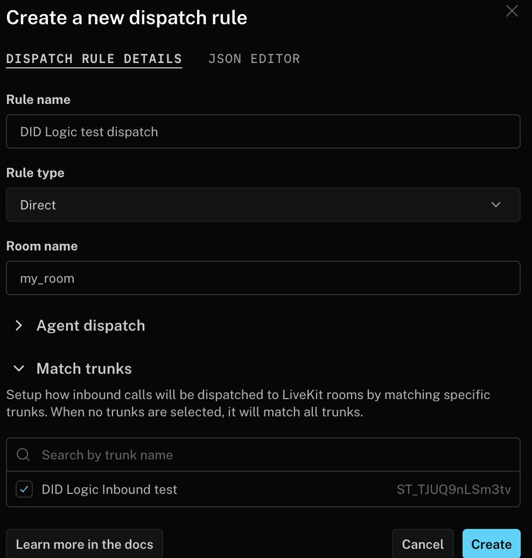
Task: Uncheck the DID Logic Inbound test checkbox
Action: (24, 490)
